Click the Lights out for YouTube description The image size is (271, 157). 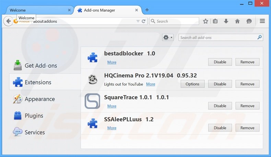(x=123, y=84)
